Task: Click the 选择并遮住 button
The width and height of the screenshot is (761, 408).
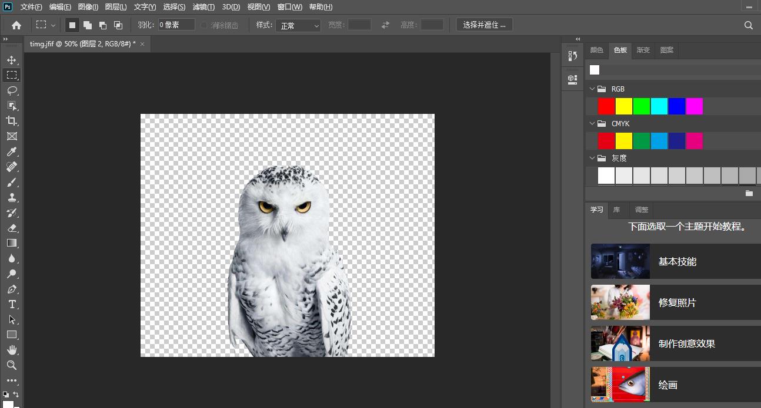Action: pos(485,25)
